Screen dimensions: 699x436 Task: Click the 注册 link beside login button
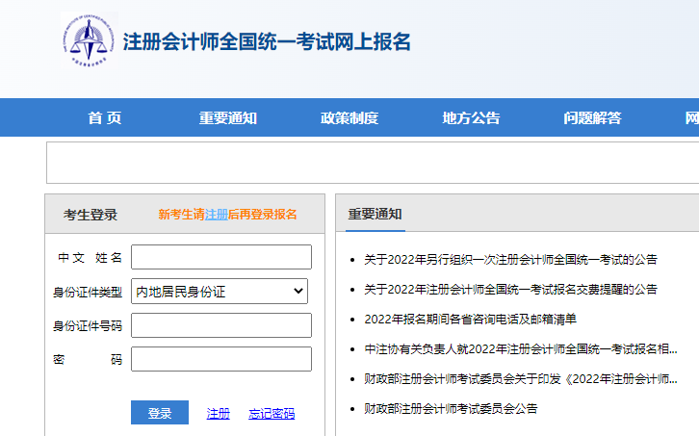pos(219,414)
